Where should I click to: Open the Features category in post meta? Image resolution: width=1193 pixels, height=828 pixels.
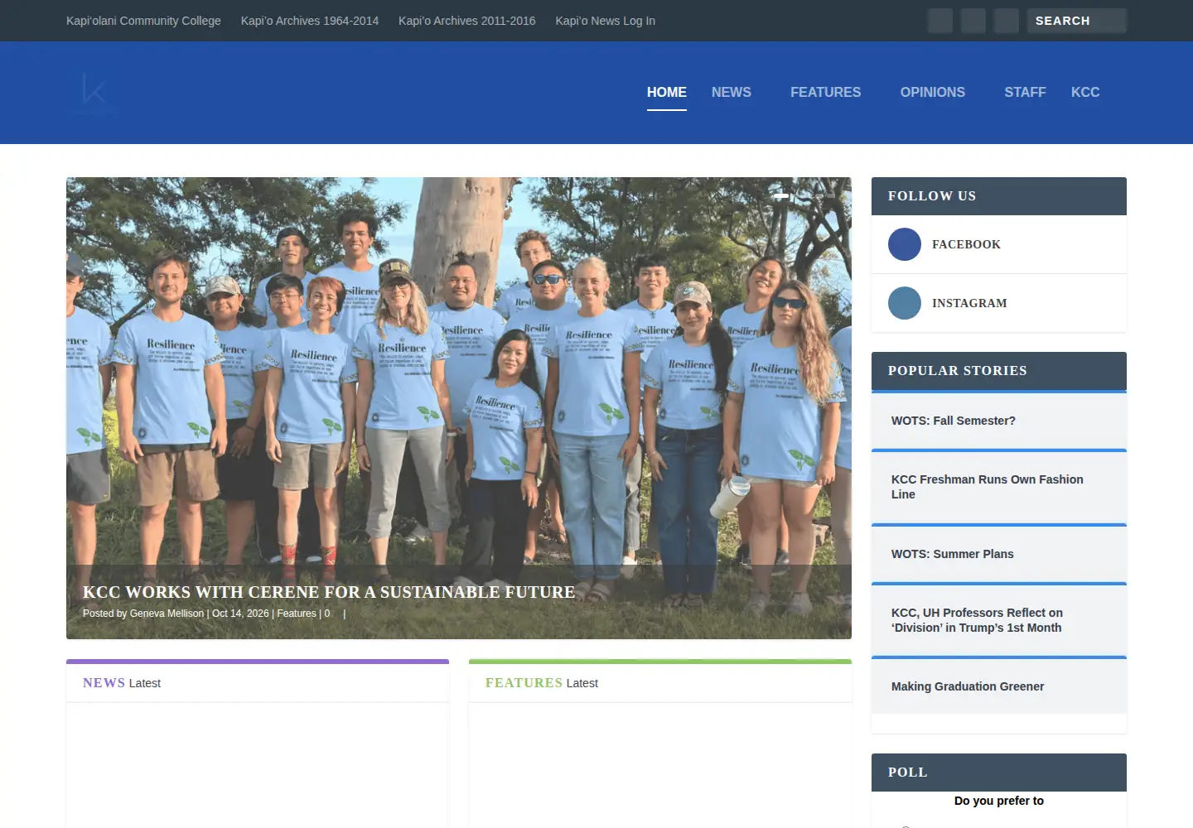[x=297, y=614]
